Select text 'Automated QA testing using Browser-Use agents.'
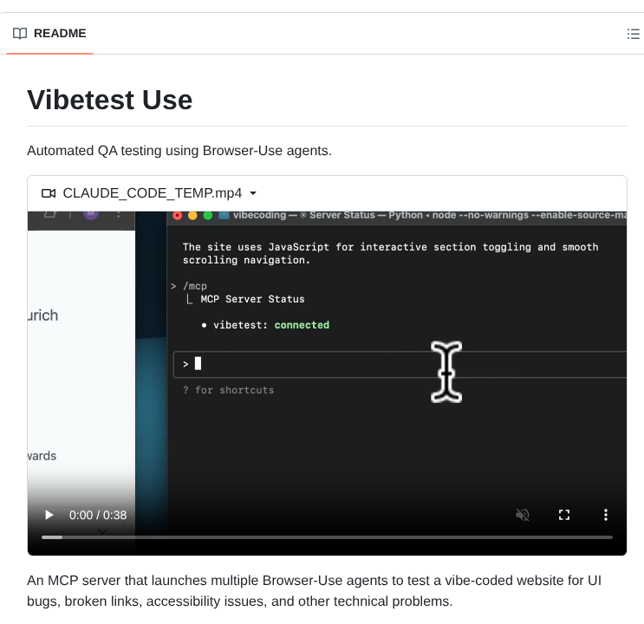Screen dimensions: 644x624 point(179,151)
